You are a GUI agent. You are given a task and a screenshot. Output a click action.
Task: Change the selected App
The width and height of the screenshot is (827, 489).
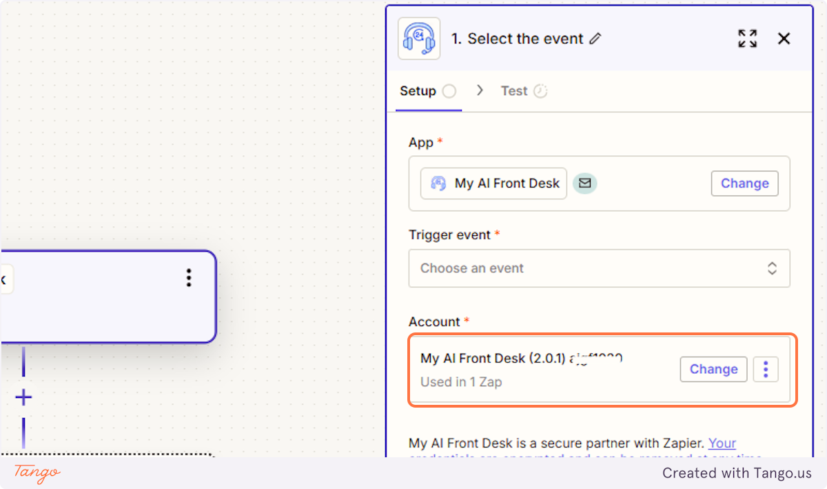(x=744, y=183)
